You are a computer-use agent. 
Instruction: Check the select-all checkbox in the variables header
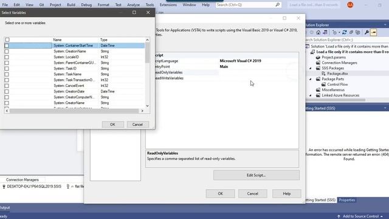pyautogui.click(x=7, y=40)
